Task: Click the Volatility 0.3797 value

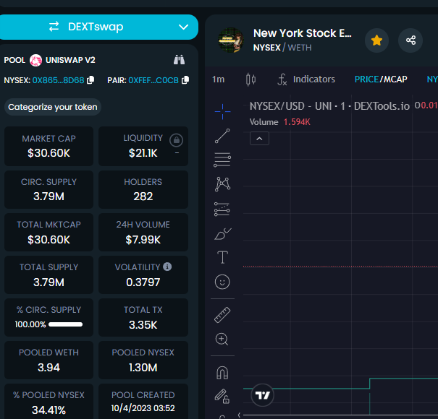Action: click(143, 282)
